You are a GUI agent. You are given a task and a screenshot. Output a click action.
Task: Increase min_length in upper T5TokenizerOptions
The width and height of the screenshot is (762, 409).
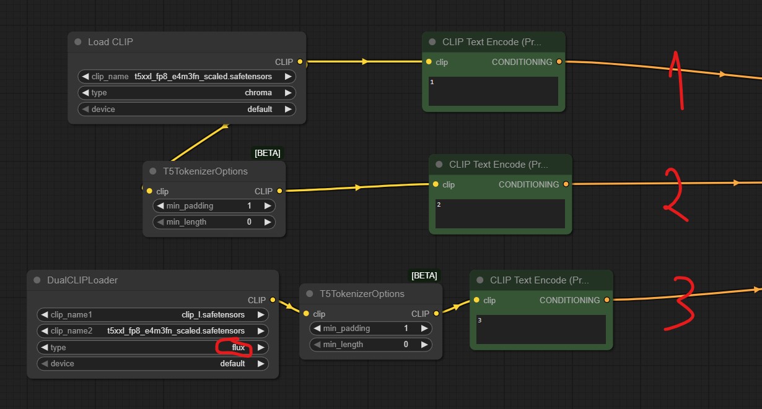268,222
